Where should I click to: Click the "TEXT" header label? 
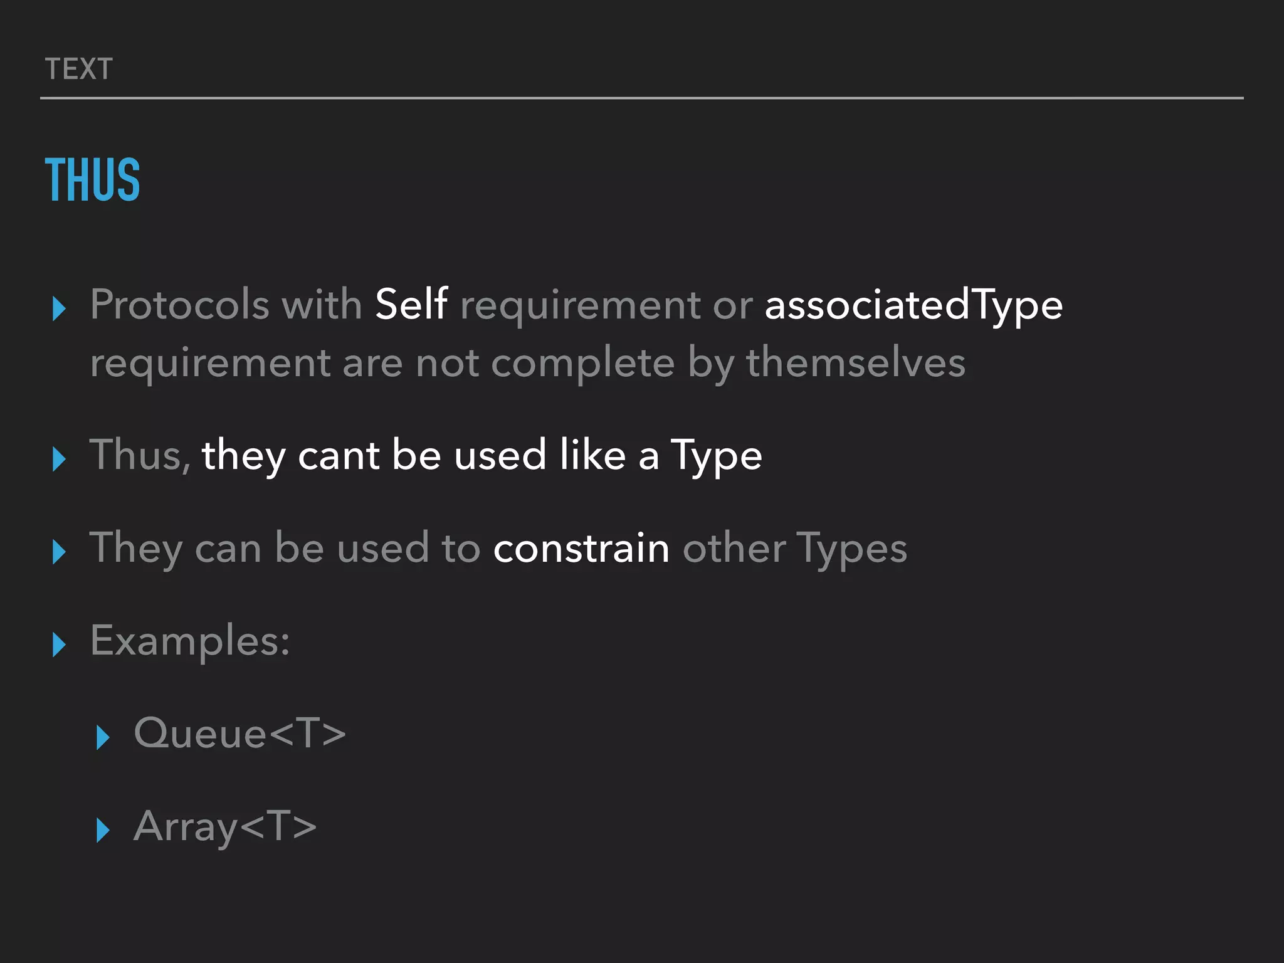click(79, 69)
